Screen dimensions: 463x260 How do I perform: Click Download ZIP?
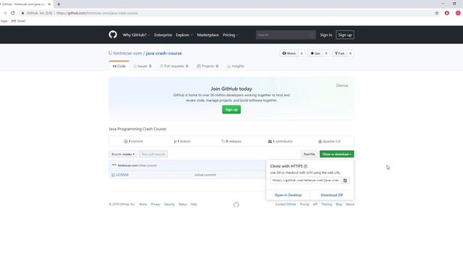(332, 195)
